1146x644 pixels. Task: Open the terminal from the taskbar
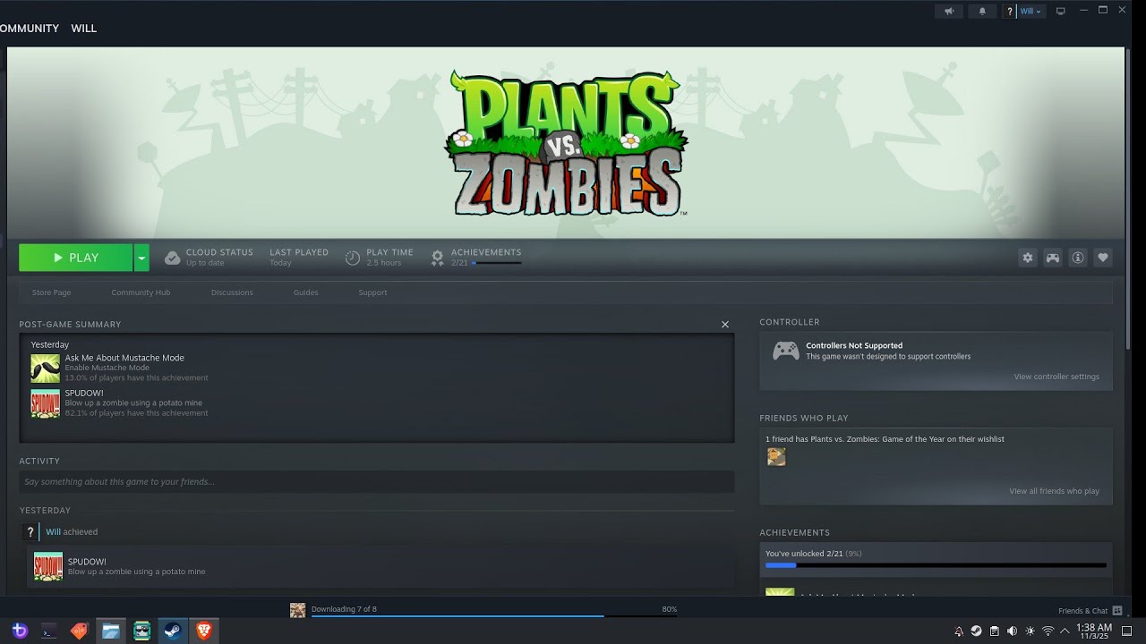click(49, 631)
